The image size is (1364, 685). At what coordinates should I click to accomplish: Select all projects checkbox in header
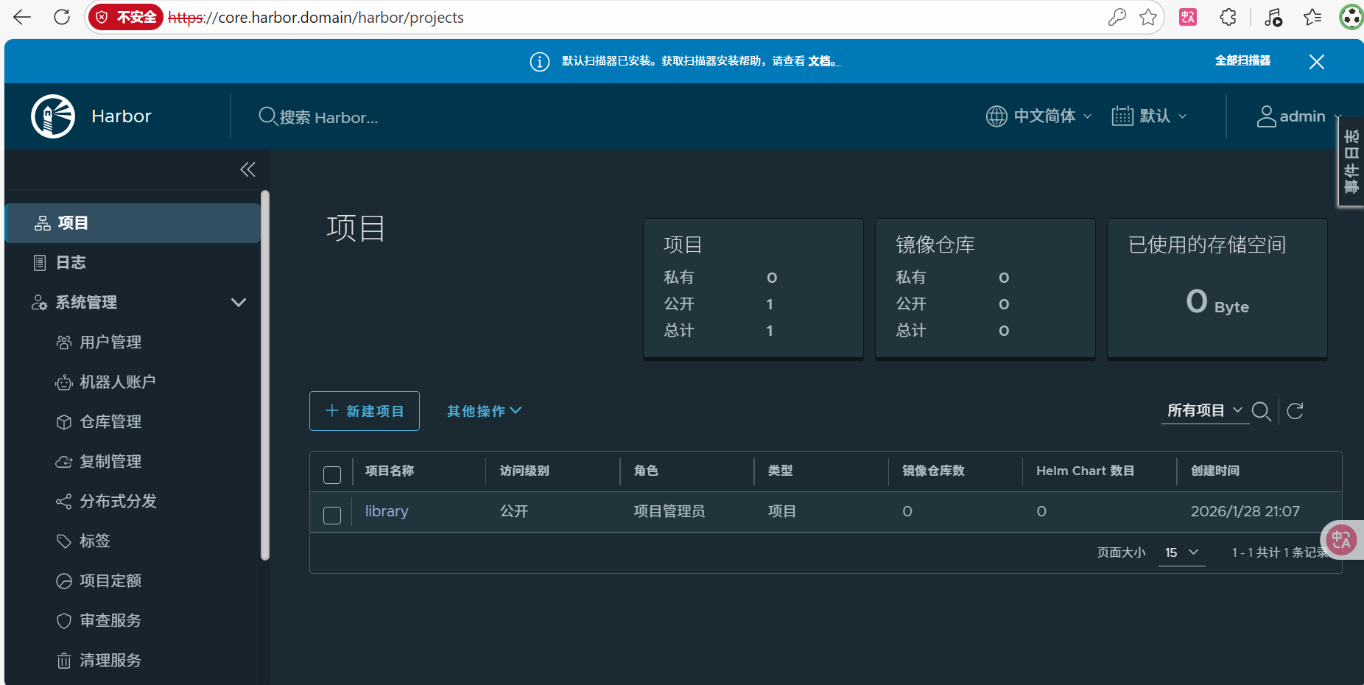coord(332,475)
